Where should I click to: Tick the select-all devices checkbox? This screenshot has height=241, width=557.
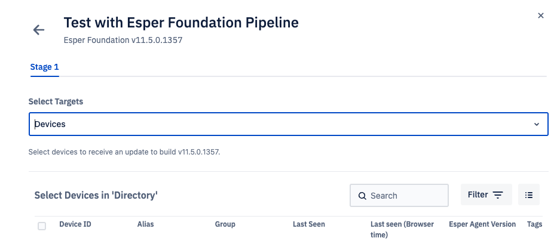[42, 225]
